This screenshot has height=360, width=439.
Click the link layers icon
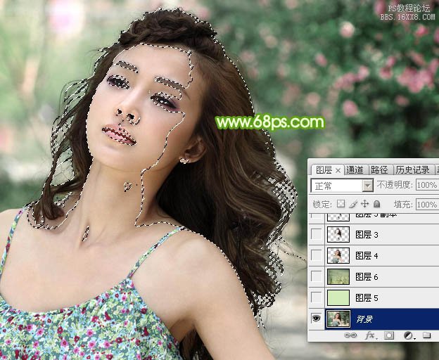[x=350, y=335]
